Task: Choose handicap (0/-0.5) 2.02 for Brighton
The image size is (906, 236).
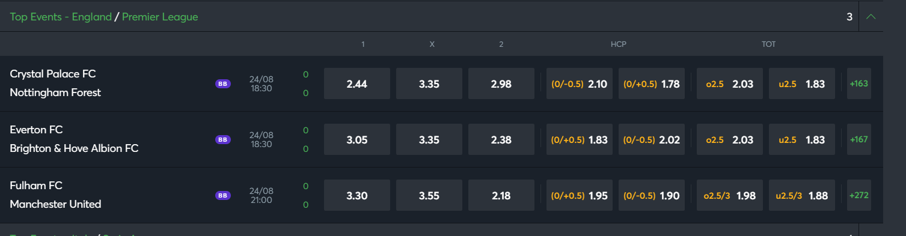Action: (x=652, y=139)
